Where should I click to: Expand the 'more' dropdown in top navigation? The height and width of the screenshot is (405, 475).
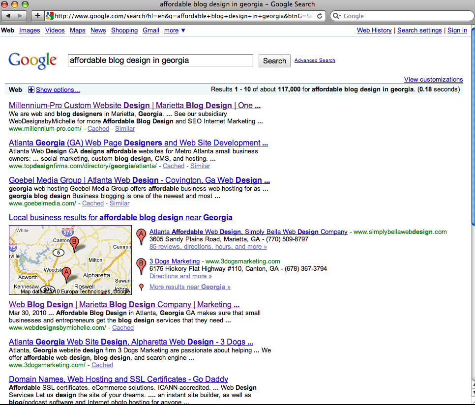(x=175, y=30)
